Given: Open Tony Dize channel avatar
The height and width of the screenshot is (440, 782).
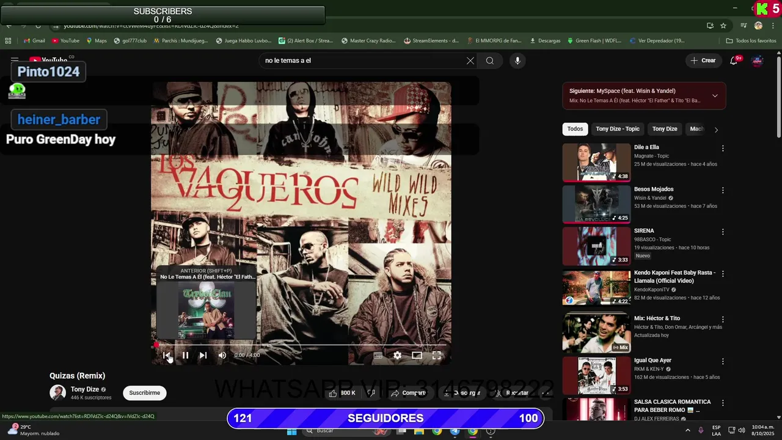Looking at the screenshot, I should 58,393.
